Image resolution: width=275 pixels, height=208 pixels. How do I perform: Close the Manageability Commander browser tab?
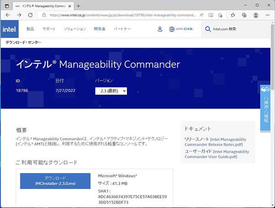pos(70,6)
